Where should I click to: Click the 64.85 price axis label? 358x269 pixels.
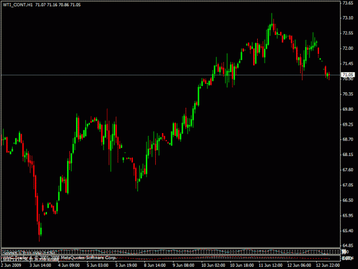[x=348, y=245]
